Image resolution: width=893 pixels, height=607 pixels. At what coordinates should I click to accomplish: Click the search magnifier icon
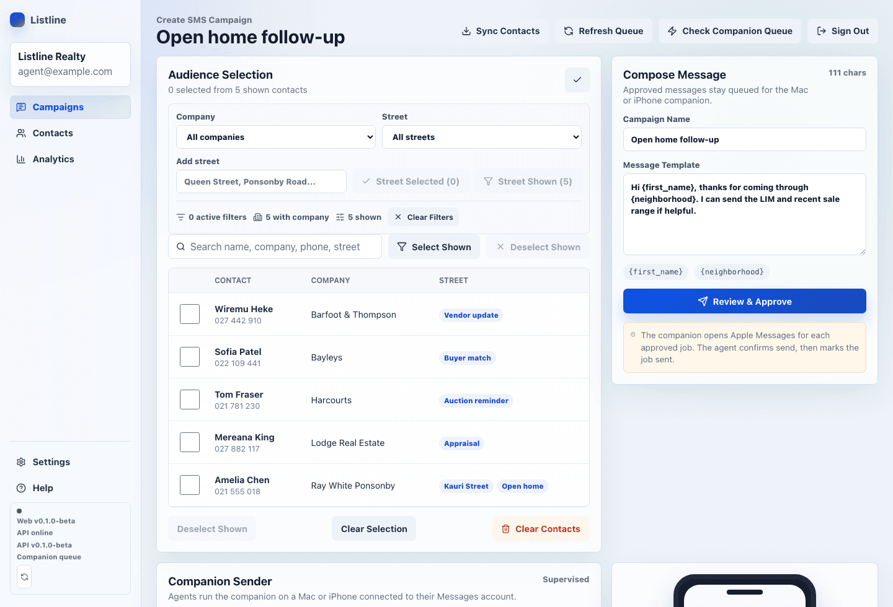[180, 247]
